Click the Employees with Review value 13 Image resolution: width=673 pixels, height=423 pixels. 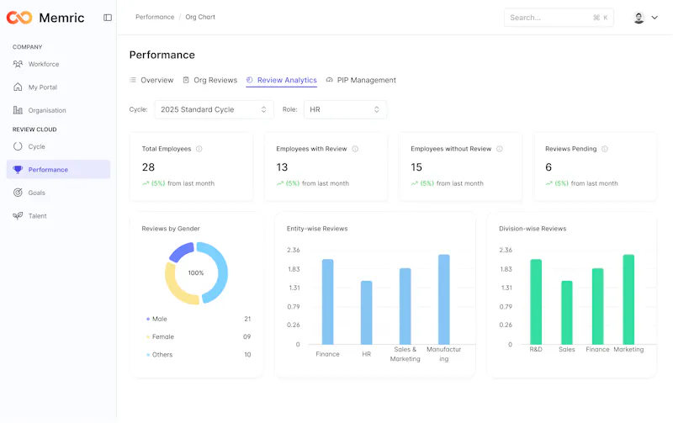[x=282, y=167]
